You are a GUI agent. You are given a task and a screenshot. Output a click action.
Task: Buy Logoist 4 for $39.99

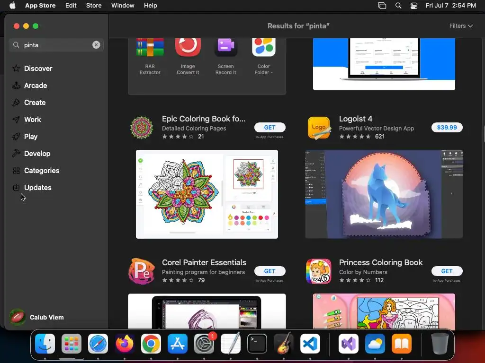coord(447,128)
